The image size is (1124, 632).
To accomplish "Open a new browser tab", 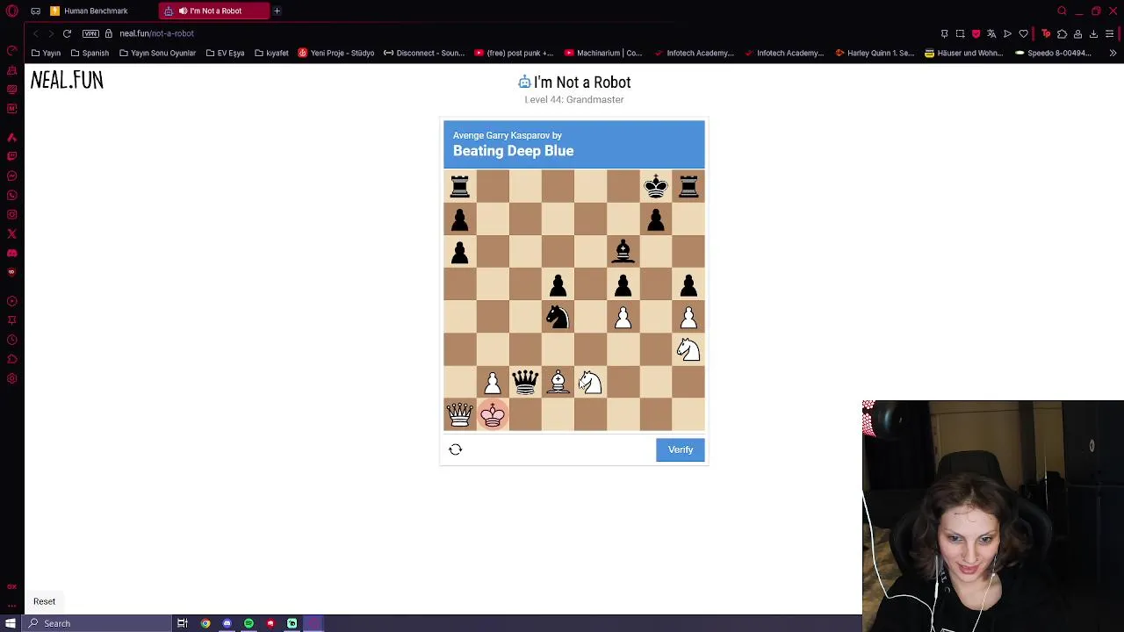I will pyautogui.click(x=277, y=11).
